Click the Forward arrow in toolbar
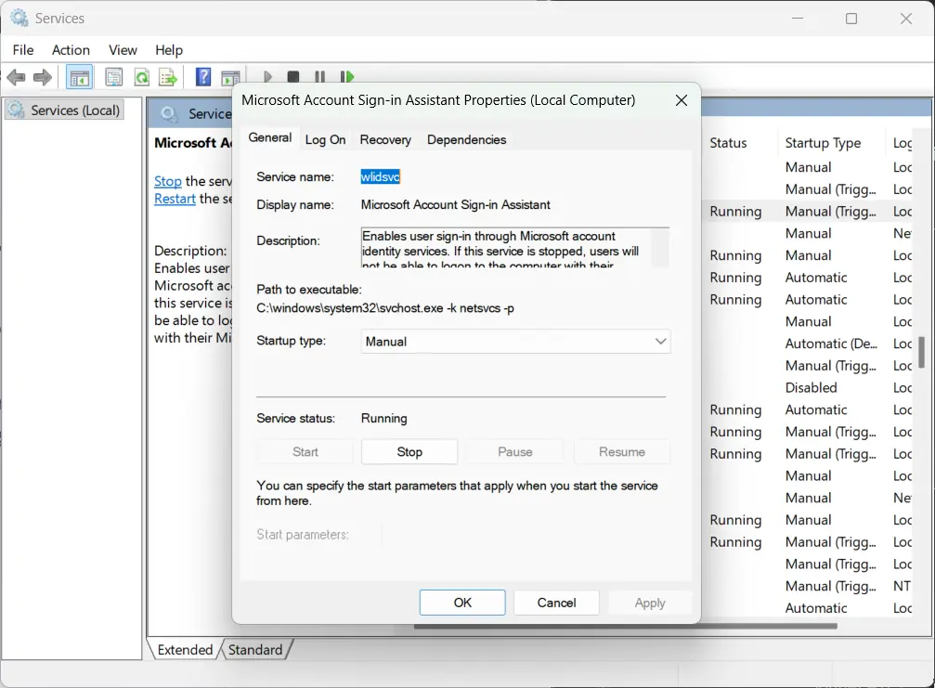 [42, 77]
